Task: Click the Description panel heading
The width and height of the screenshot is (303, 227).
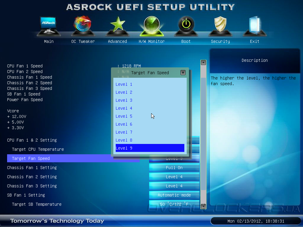Action: point(254,60)
